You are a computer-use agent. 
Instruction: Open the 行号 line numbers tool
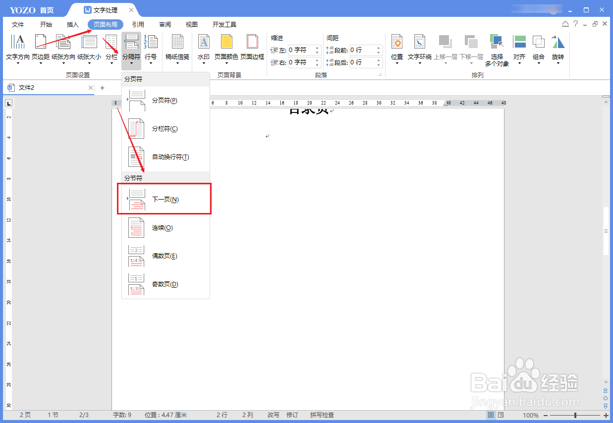tap(151, 50)
